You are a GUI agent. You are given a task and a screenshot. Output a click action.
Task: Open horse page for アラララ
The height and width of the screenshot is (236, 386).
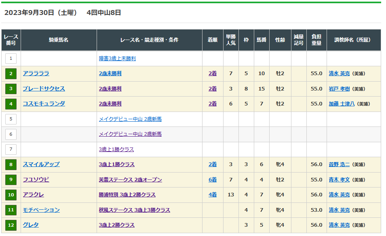(x=36, y=74)
